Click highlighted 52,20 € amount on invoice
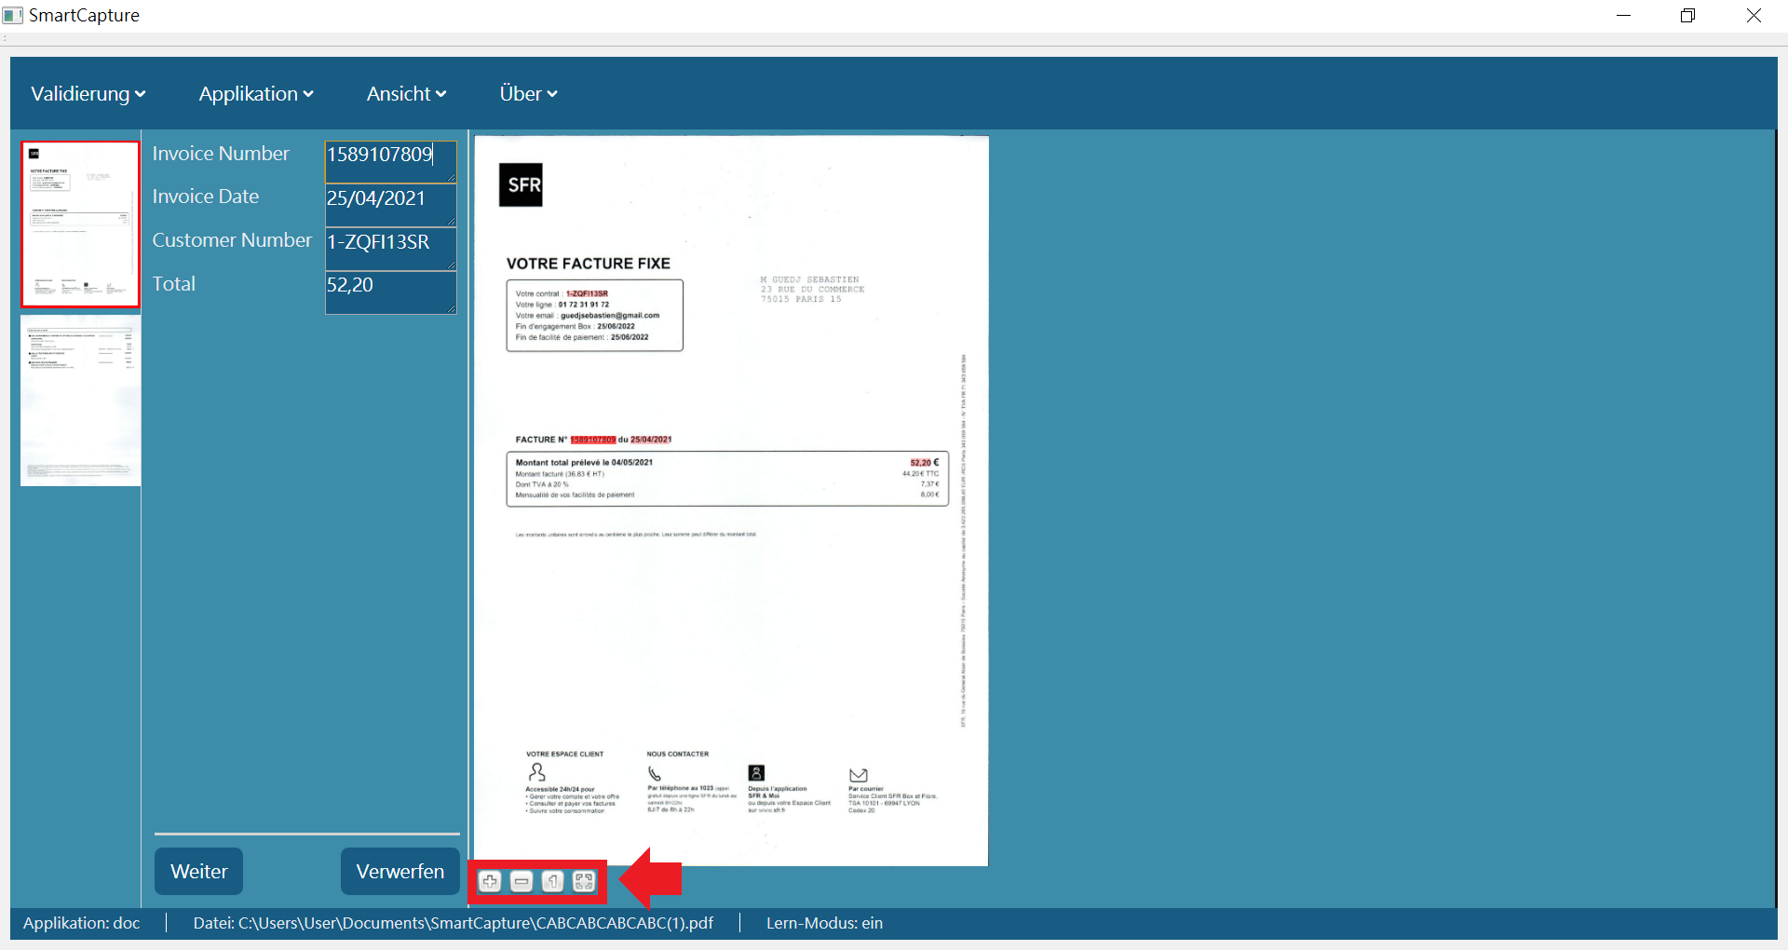 [x=924, y=463]
